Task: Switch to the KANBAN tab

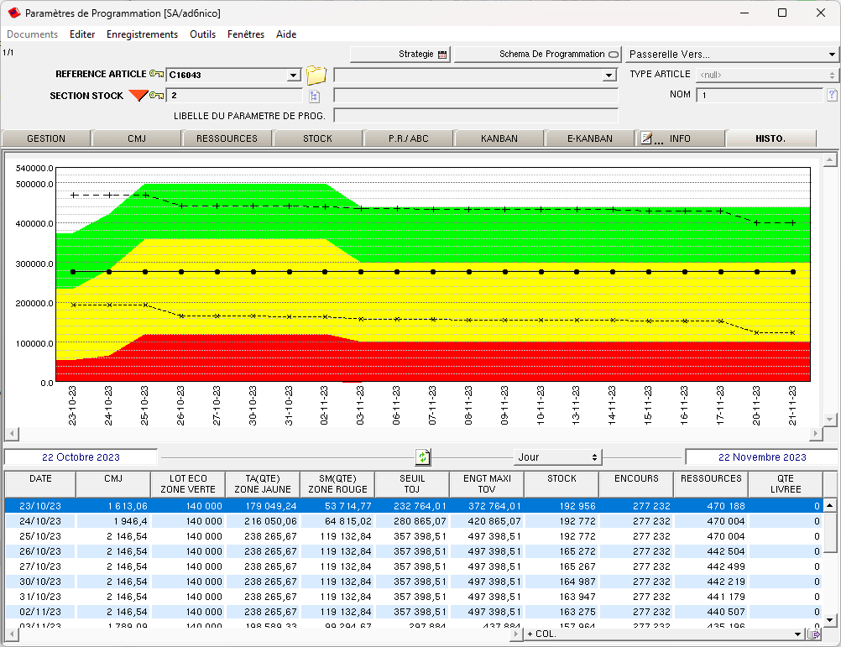Action: coord(499,138)
